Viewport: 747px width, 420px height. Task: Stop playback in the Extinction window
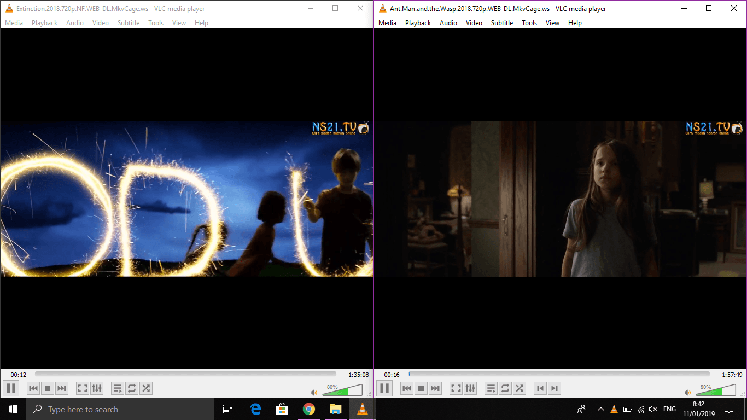[48, 388]
